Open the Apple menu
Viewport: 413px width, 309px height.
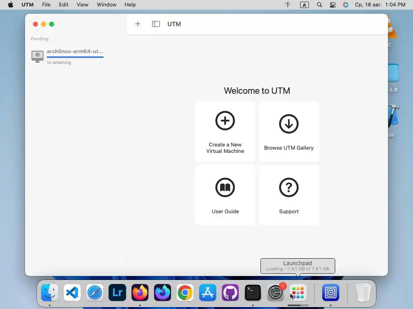pyautogui.click(x=10, y=5)
